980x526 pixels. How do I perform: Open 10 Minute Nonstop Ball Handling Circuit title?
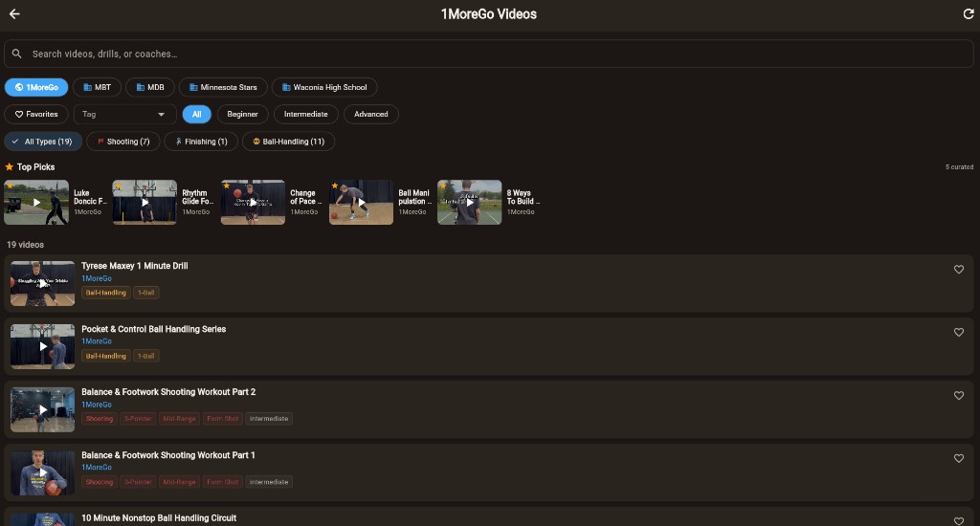(x=159, y=518)
